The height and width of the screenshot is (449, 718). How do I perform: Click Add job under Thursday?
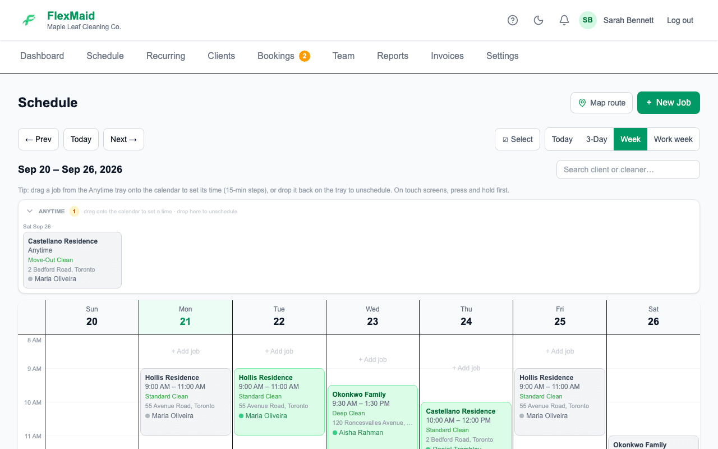466,368
